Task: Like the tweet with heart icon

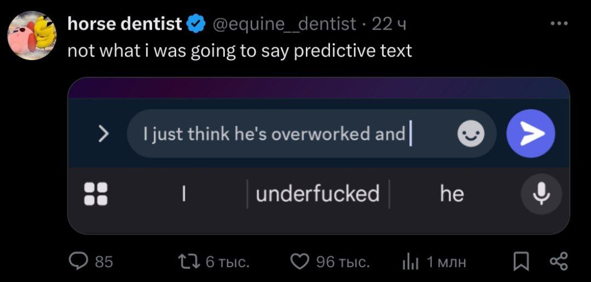Action: 299,262
